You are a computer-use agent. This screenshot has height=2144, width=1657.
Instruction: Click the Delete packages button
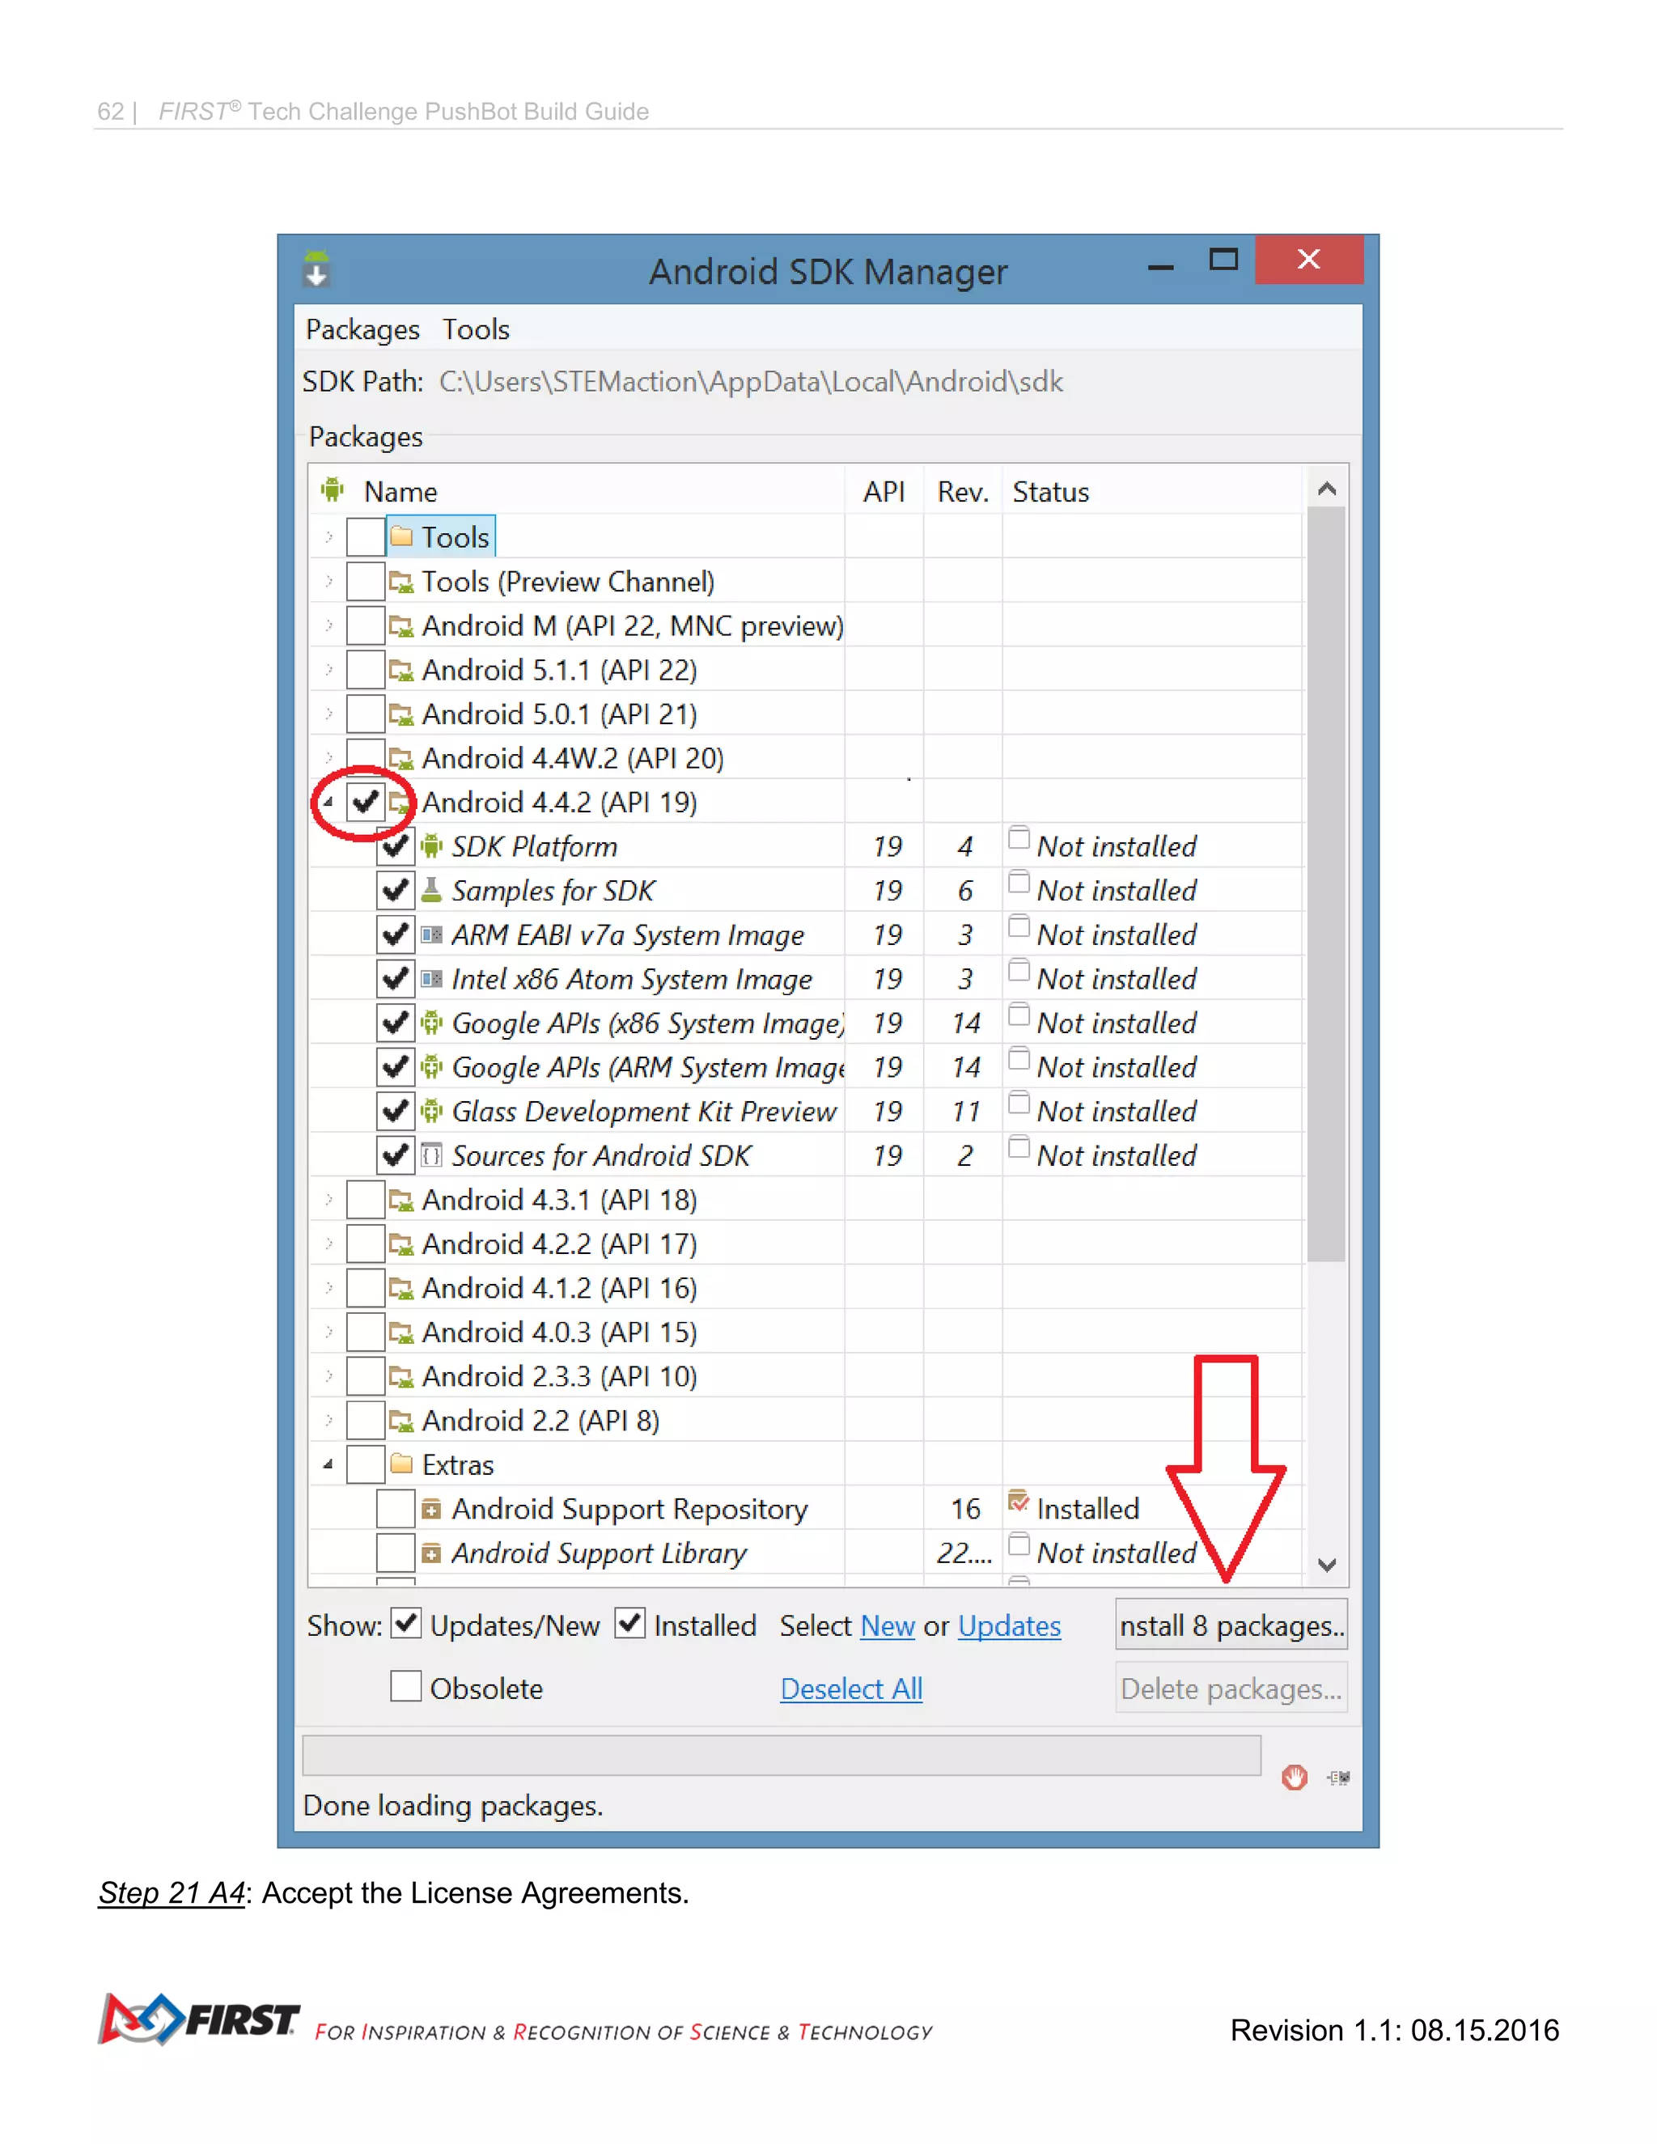click(1231, 1688)
